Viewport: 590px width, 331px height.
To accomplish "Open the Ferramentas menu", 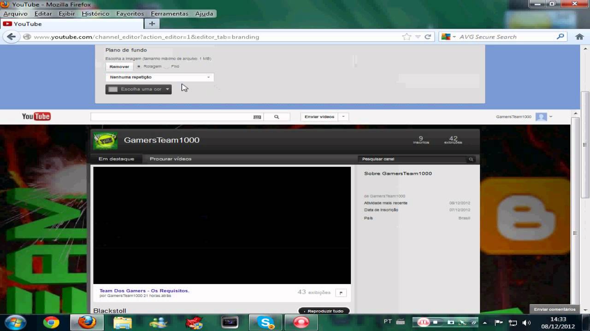I will click(170, 14).
